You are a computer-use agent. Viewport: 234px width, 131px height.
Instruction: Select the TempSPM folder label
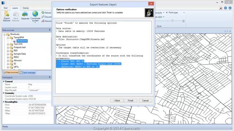pos(19,37)
